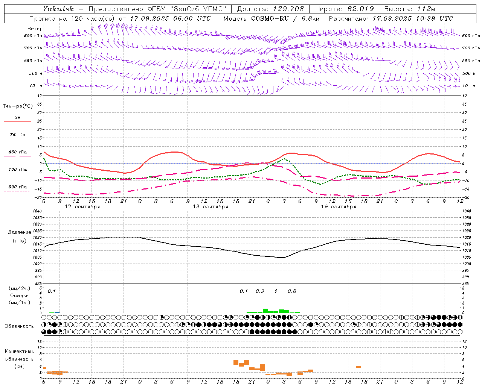
Task: Click the Давление panel label
Action: pyautogui.click(x=20, y=232)
